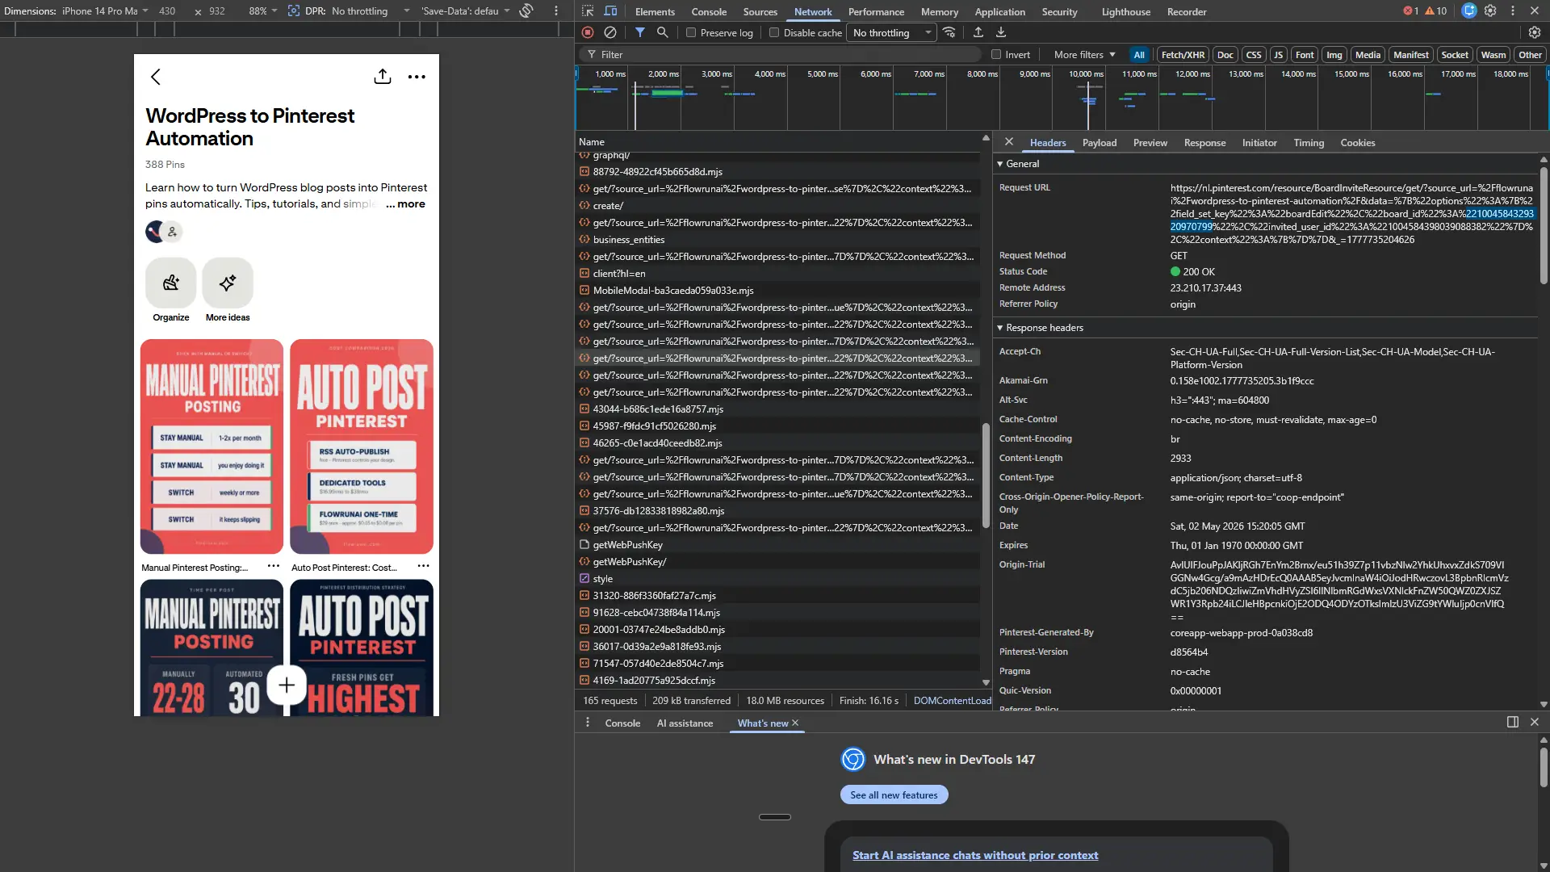Open Auto Post Pinterest pin thumbnail

[362, 446]
